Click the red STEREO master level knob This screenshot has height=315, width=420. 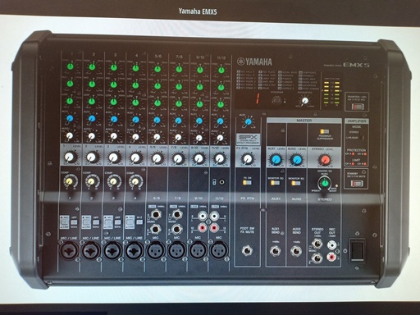325,159
